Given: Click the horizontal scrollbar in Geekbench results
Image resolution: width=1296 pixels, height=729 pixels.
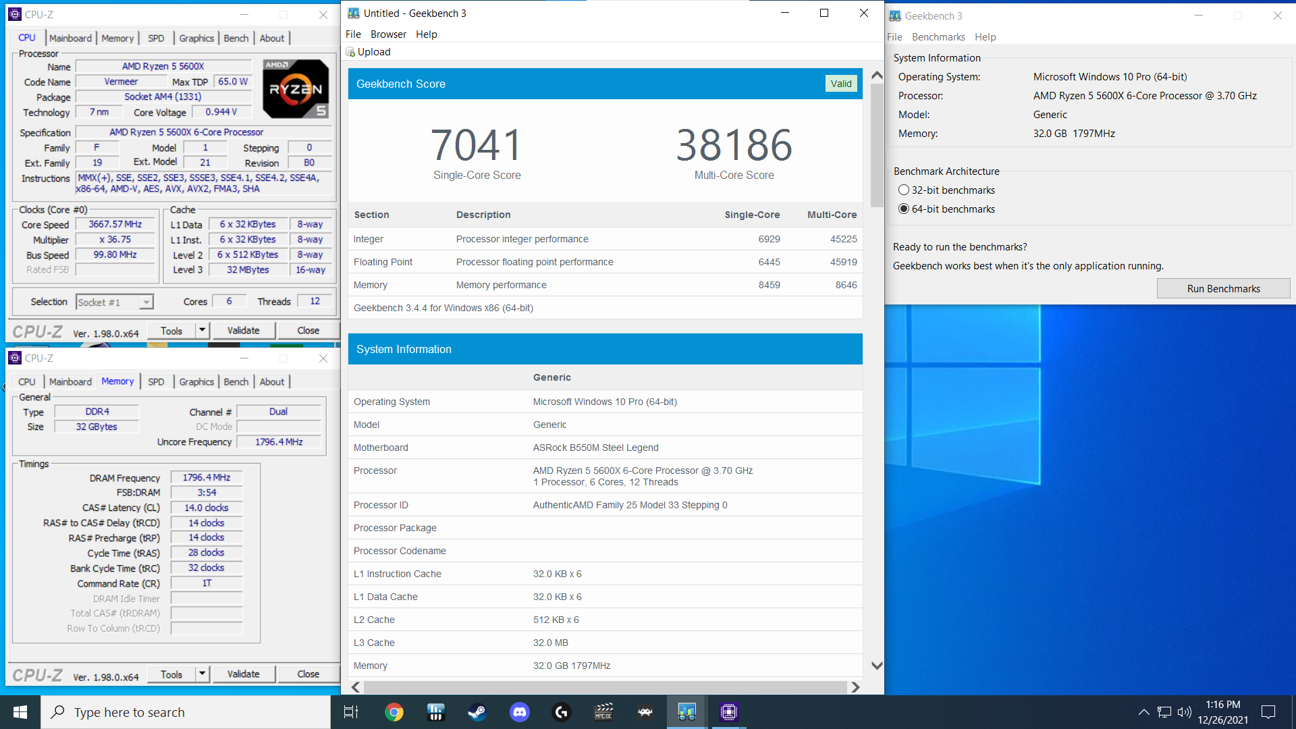Looking at the screenshot, I should pyautogui.click(x=605, y=687).
